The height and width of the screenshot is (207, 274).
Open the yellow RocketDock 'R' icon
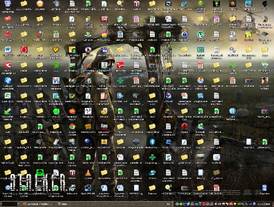(104, 142)
